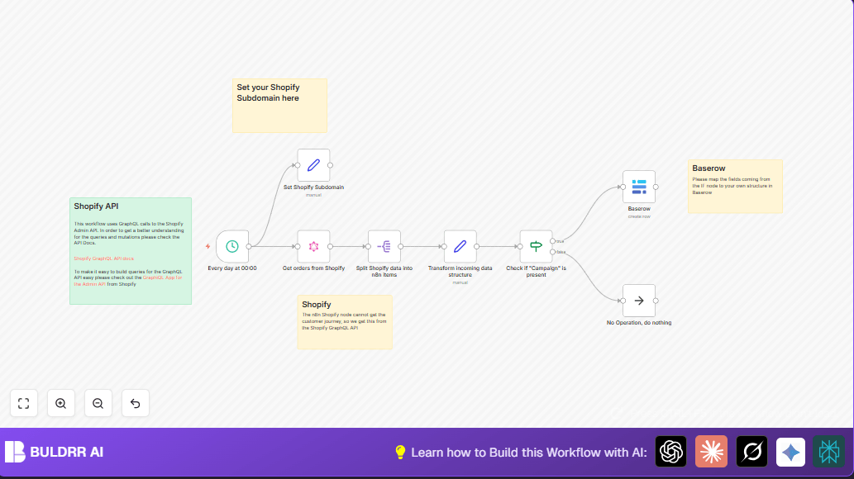This screenshot has width=854, height=479.
Task: Click the 'Split Shopify data into n8n items' label
Action: [x=384, y=272]
